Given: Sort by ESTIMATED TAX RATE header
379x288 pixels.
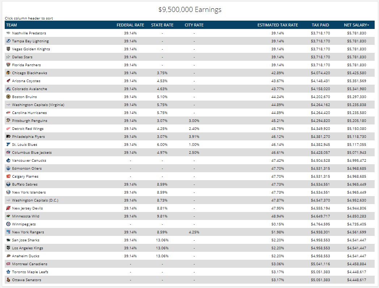Looking at the screenshot, I should click(x=278, y=25).
